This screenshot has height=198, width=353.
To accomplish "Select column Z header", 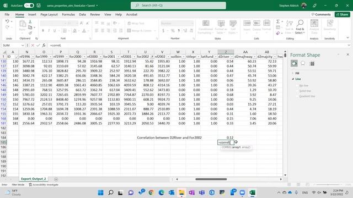I will (x=226, y=52).
